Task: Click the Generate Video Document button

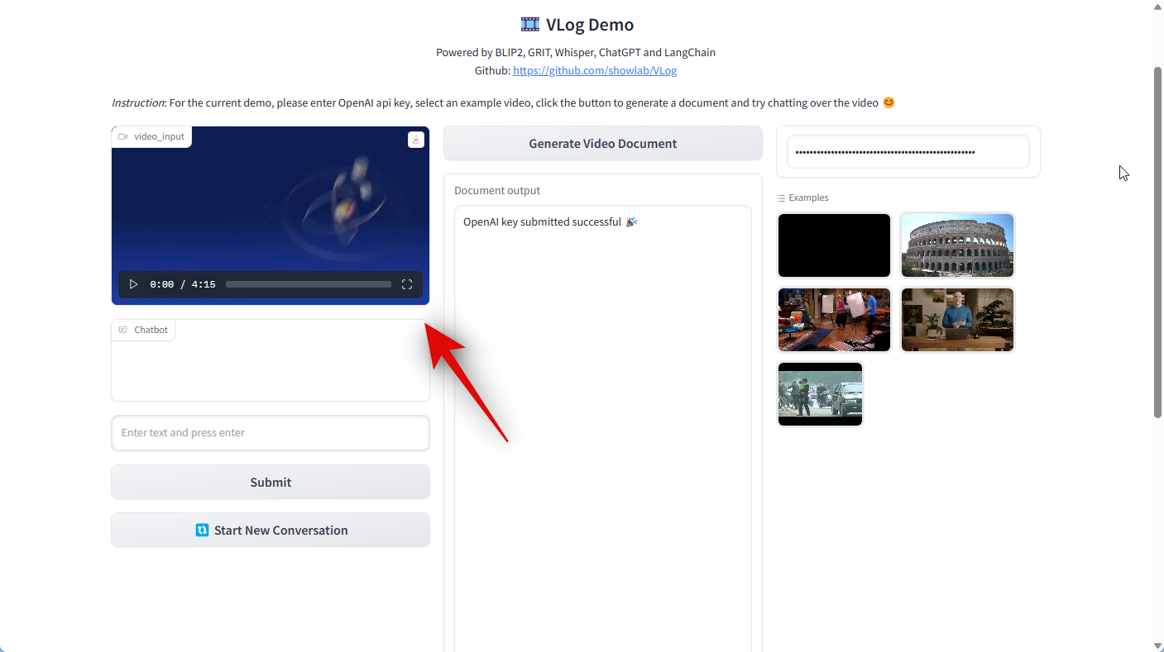Action: coord(602,144)
